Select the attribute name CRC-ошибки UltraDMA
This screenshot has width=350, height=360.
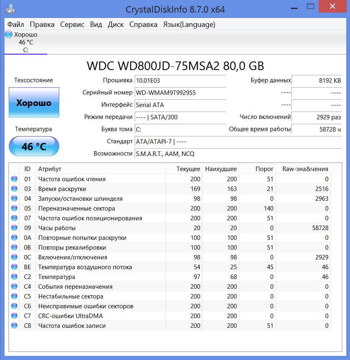[70, 316]
